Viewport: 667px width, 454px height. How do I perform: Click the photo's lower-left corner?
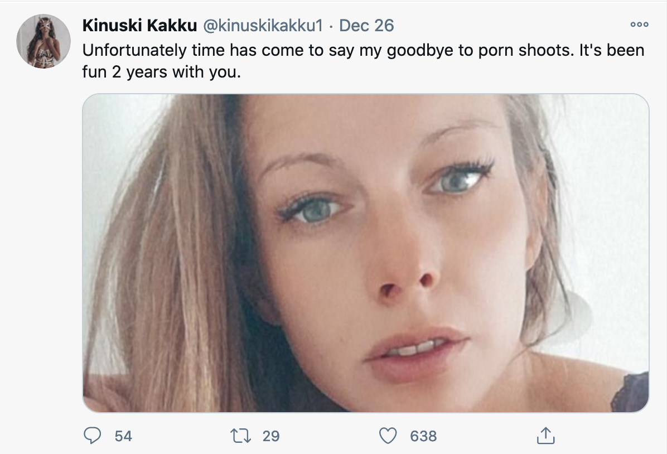click(x=91, y=403)
